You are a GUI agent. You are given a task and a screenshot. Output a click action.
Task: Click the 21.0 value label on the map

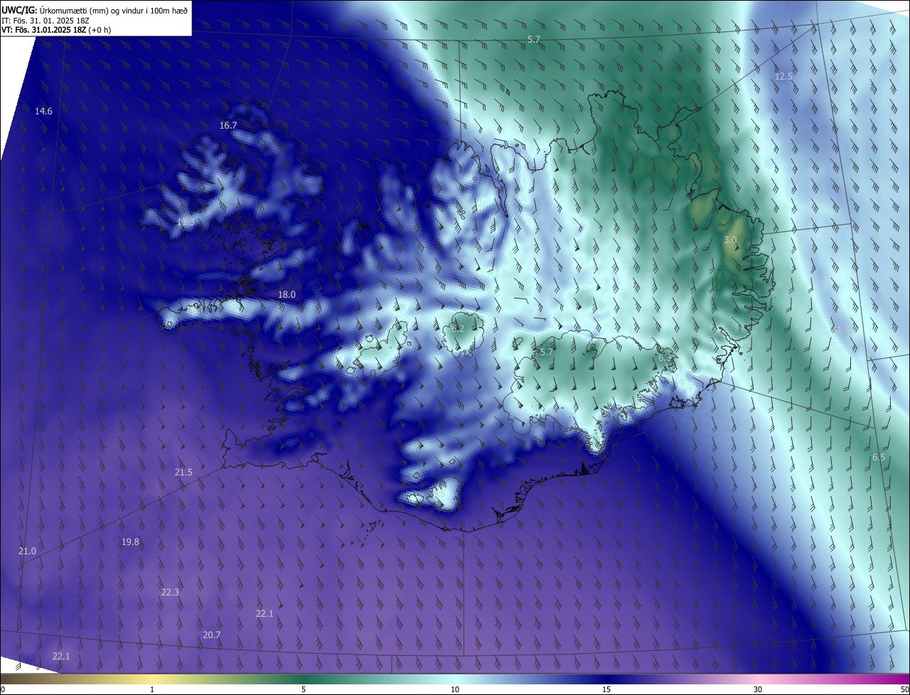point(27,551)
